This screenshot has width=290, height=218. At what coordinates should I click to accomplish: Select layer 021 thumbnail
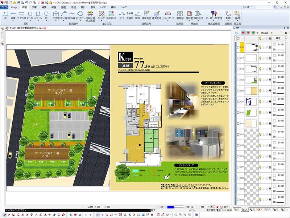(x=251, y=102)
